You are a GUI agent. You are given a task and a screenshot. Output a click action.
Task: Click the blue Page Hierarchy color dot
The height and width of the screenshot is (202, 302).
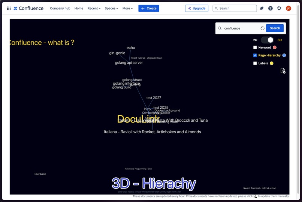coord(284,55)
